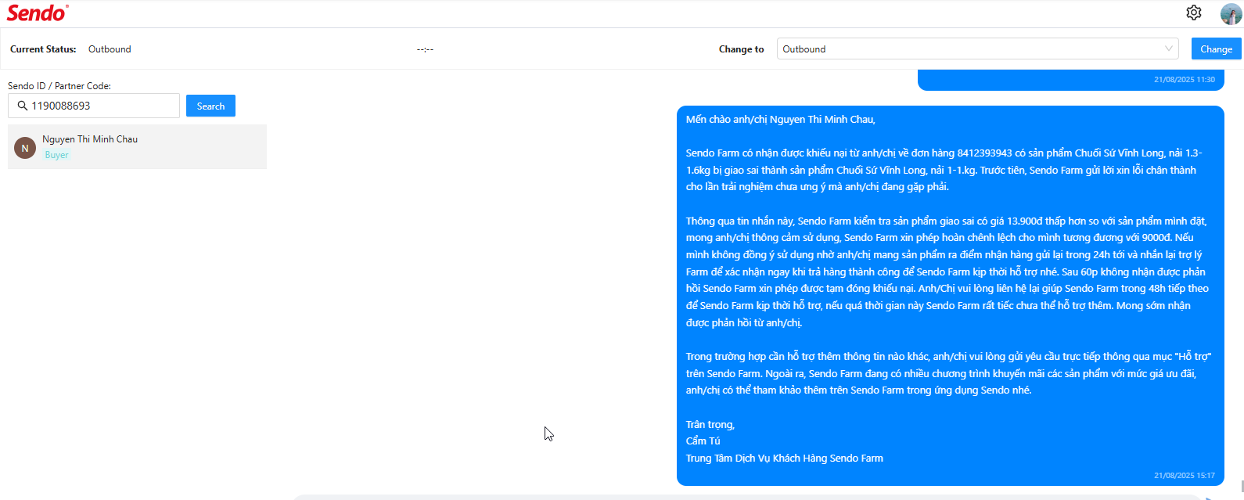Viewport: 1244px width, 500px height.
Task: Click the --:-- timer display
Action: click(x=425, y=49)
